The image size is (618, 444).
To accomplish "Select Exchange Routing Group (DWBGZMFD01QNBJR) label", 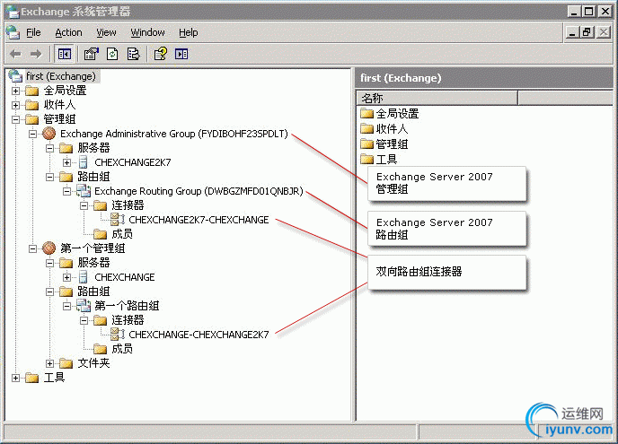I will pos(199,191).
